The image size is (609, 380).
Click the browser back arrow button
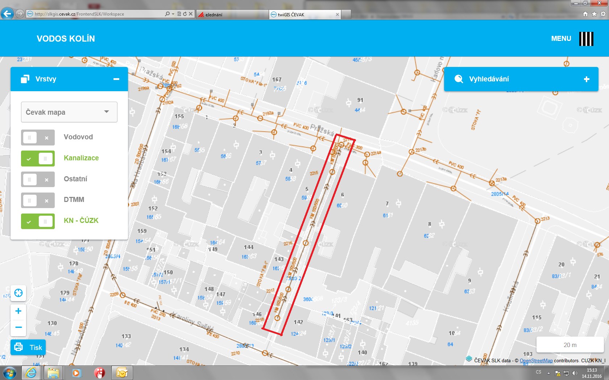pos(7,14)
